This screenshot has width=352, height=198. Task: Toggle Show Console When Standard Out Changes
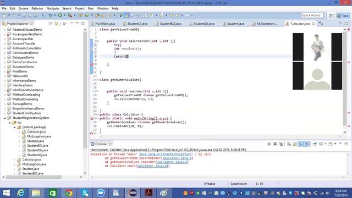(x=301, y=144)
